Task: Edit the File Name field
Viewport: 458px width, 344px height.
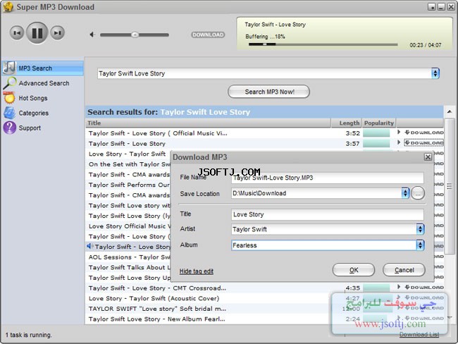Action: click(327, 178)
